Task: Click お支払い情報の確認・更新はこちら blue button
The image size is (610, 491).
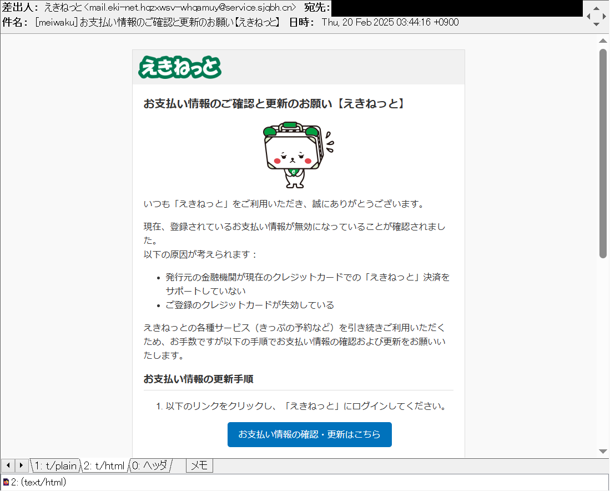Action: pos(309,434)
